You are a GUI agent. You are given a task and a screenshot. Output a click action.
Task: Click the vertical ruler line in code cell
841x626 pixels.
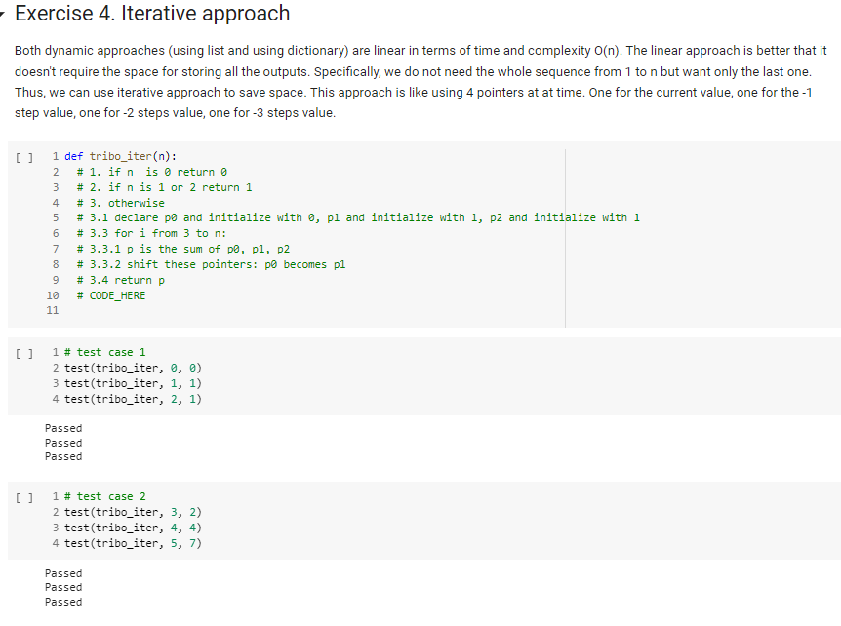pyautogui.click(x=565, y=238)
